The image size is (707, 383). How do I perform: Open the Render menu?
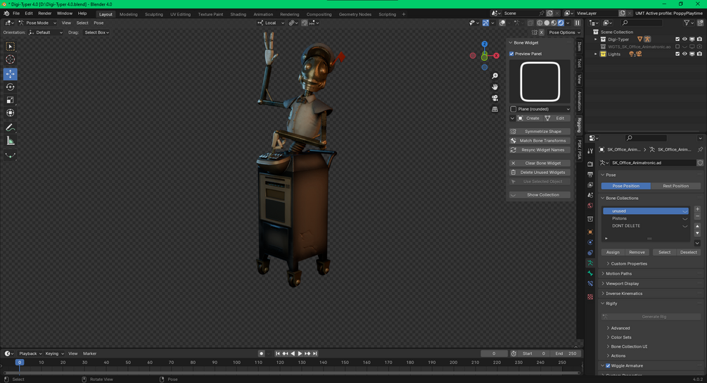coord(44,13)
